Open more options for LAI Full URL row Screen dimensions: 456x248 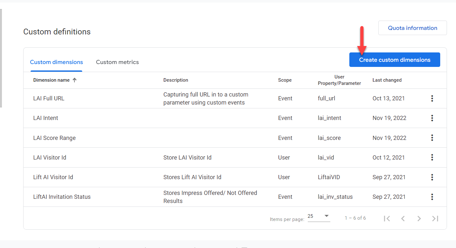point(432,98)
